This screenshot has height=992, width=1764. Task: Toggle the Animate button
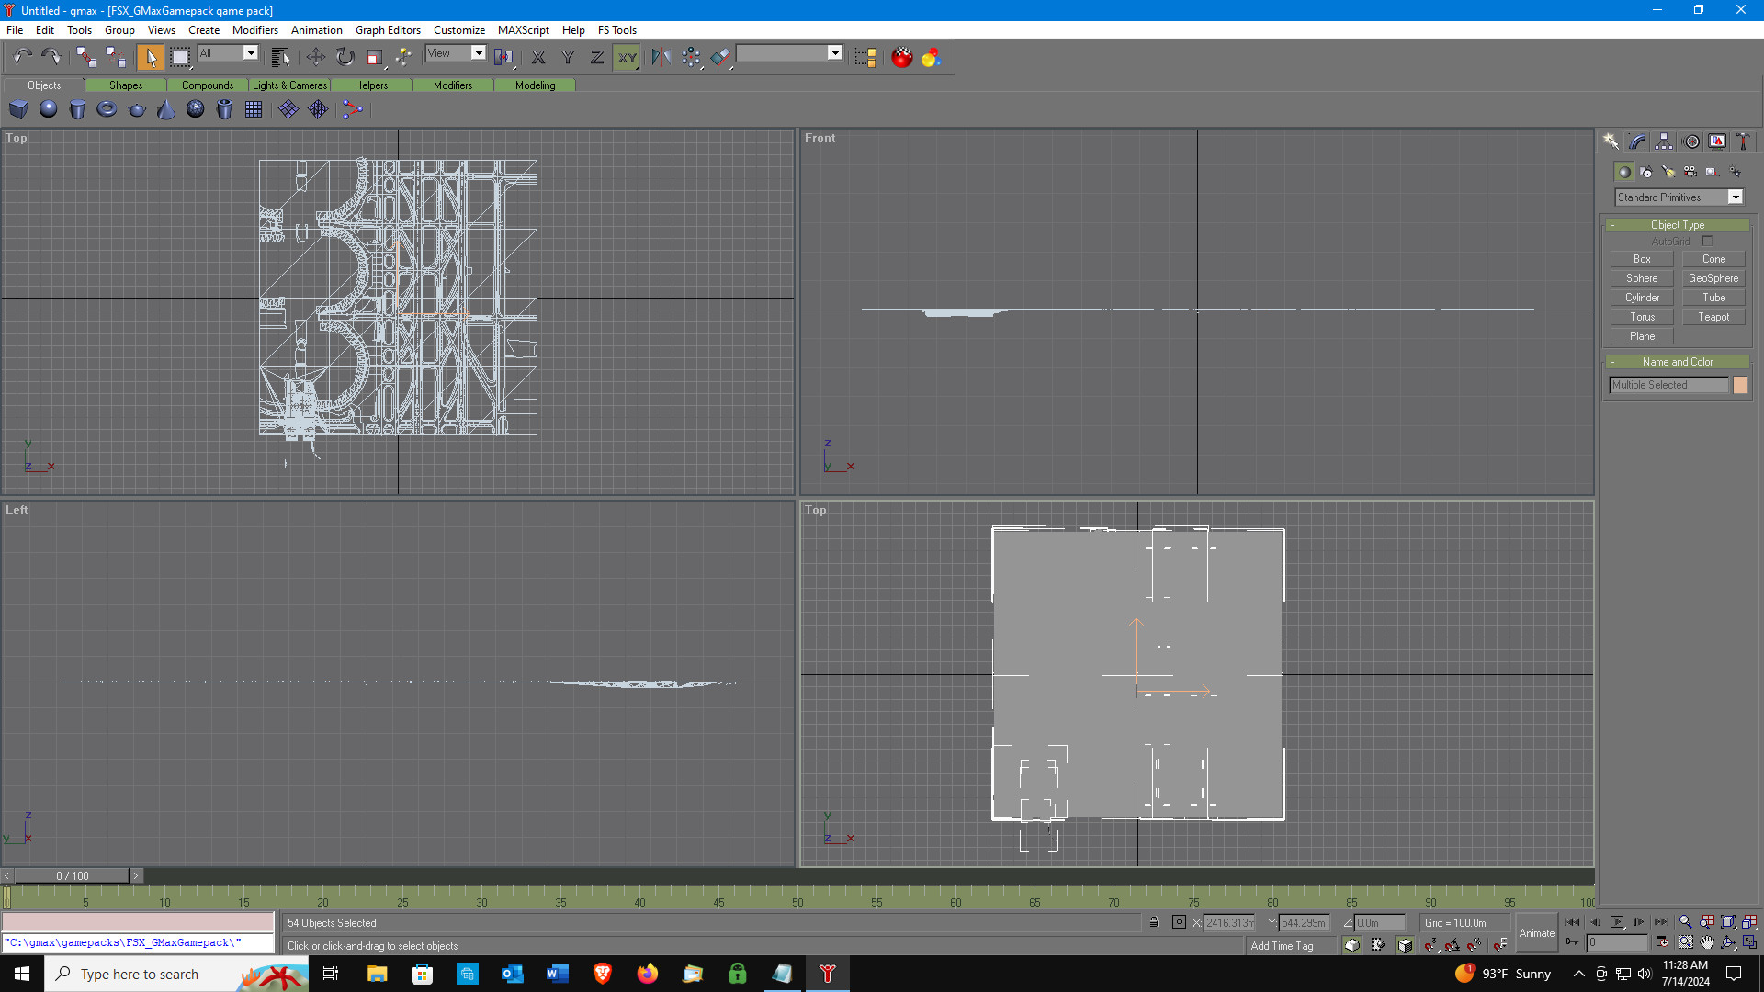(1536, 933)
